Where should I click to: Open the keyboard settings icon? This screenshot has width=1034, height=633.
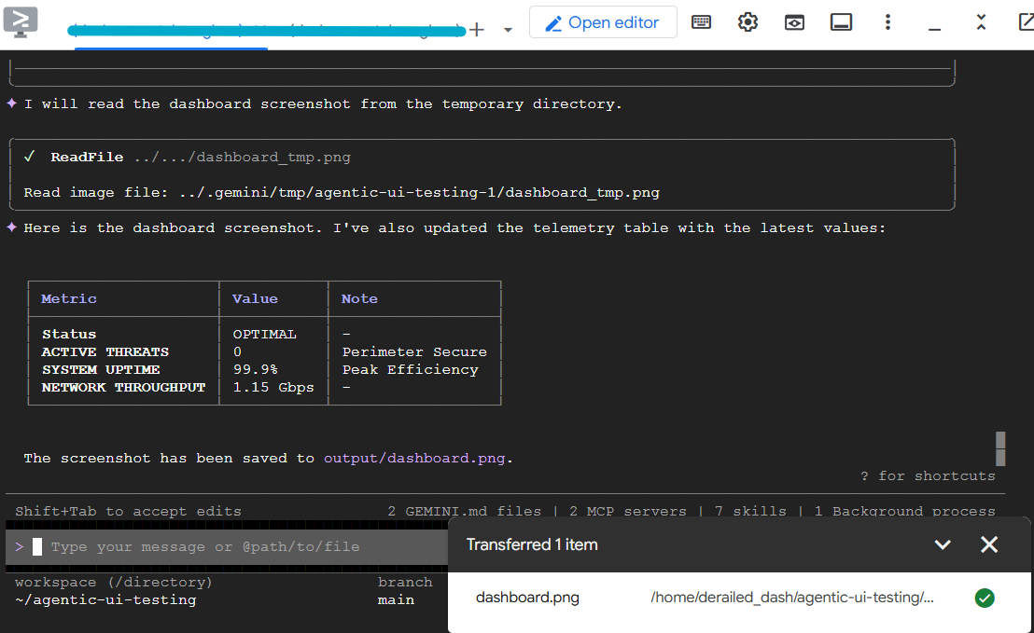(702, 22)
